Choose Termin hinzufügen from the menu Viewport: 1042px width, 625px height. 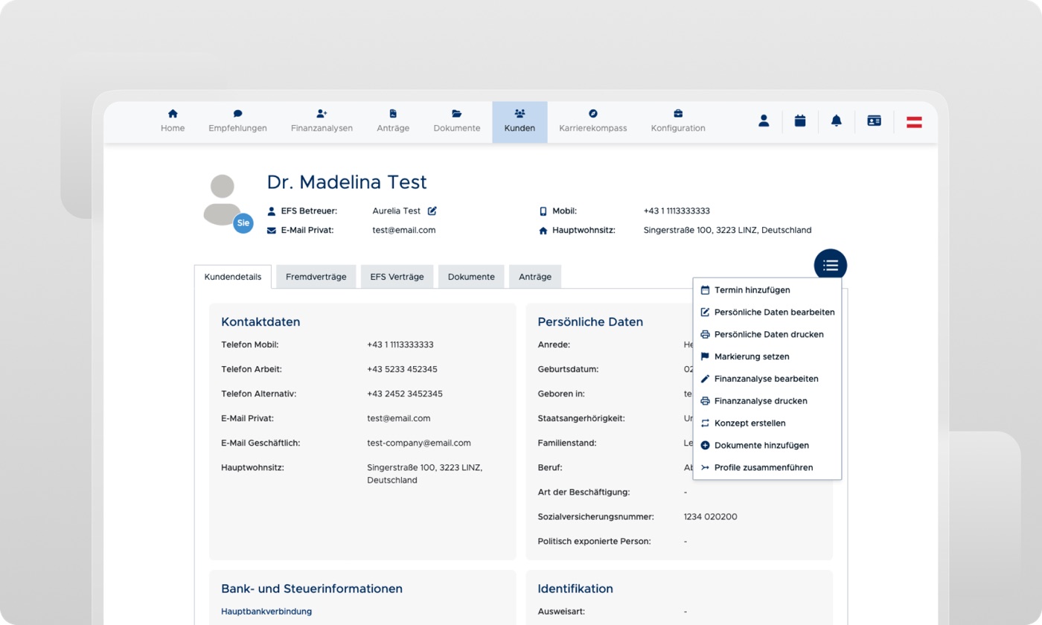pyautogui.click(x=767, y=290)
